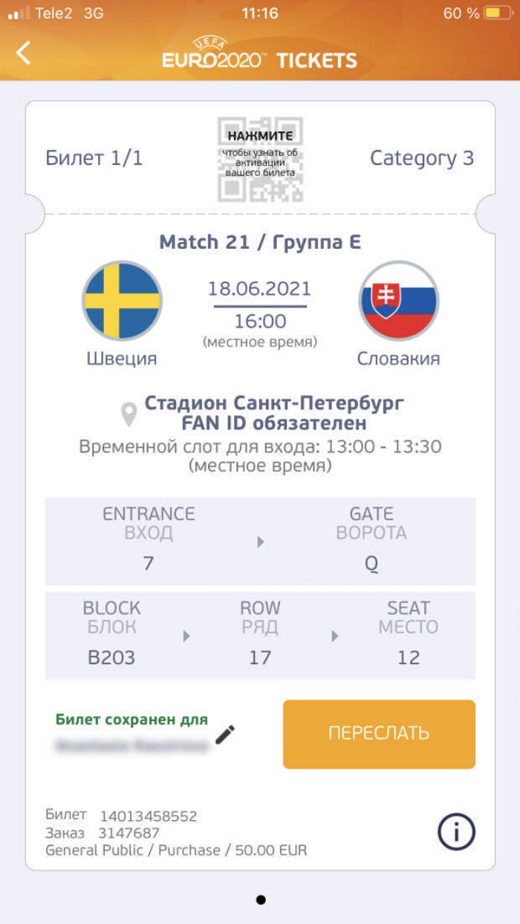Tap the arrow between Block and Row
The width and height of the screenshot is (520, 924).
coord(186,637)
